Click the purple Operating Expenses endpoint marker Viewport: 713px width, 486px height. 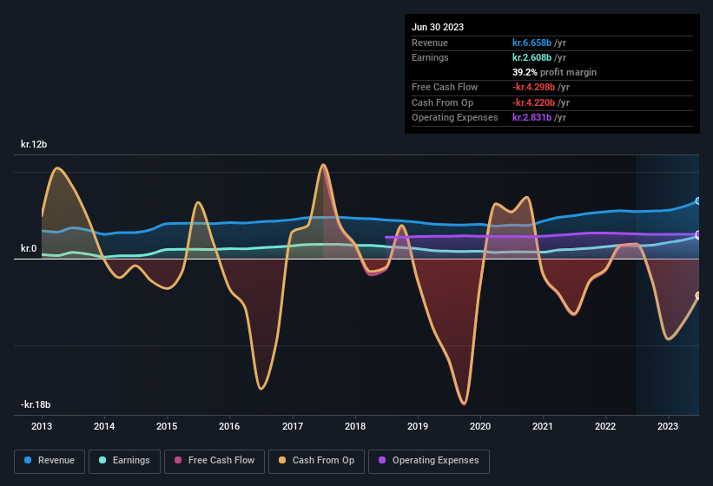[698, 234]
